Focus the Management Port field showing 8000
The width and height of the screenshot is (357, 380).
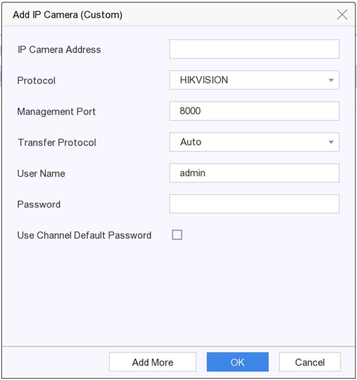click(254, 111)
